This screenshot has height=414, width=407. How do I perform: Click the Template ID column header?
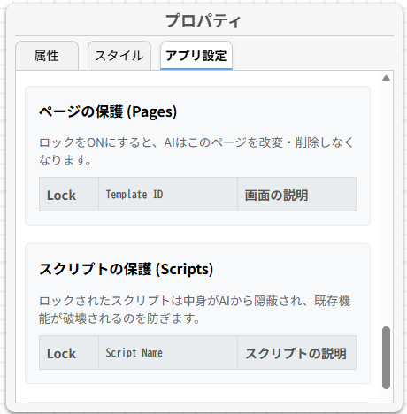click(168, 195)
